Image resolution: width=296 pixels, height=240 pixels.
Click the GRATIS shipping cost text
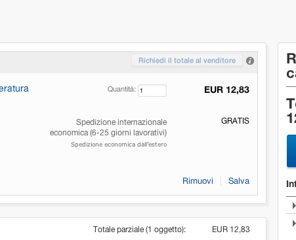(235, 121)
